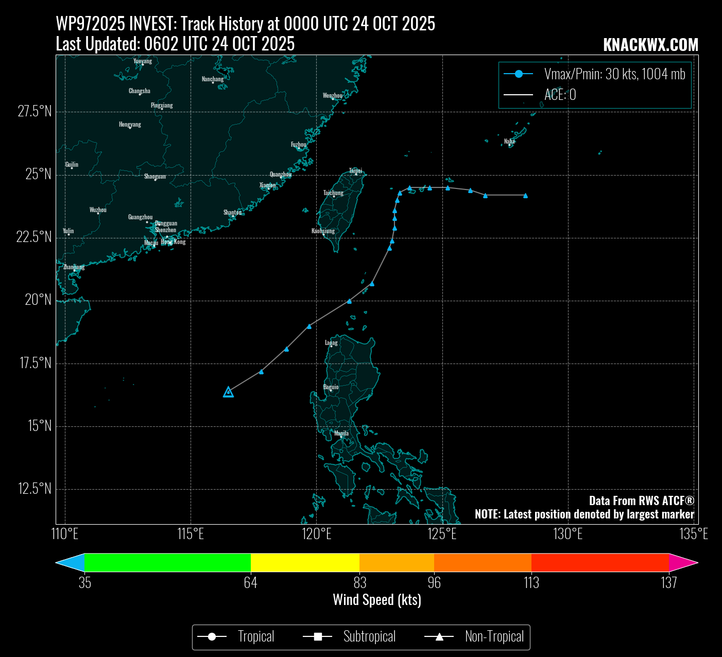Click the Manila city label on the map

341,433
